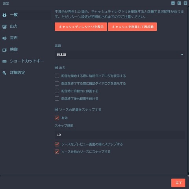Switch to 詳細設定 tab label
Viewport: 189px width, 189px height.
click(18, 72)
